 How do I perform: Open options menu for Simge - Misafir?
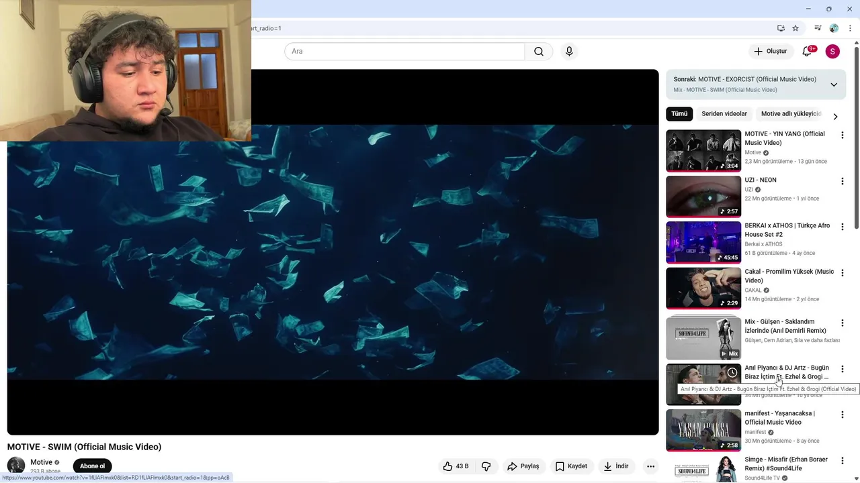[x=842, y=461]
